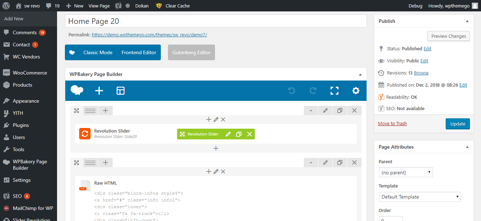Switch to Classic Mode
Viewport: 481px width, 221px height.
(x=98, y=52)
